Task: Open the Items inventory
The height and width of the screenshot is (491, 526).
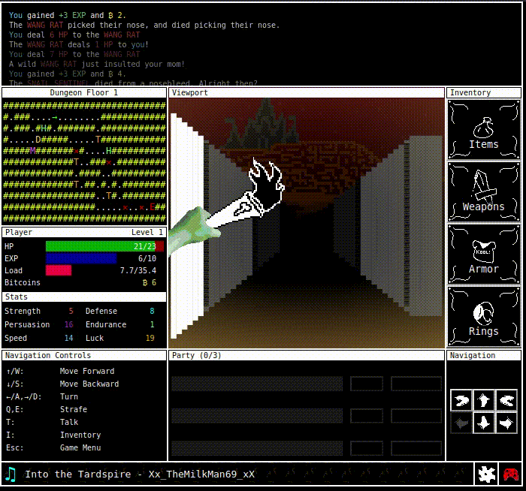Action: click(x=483, y=129)
